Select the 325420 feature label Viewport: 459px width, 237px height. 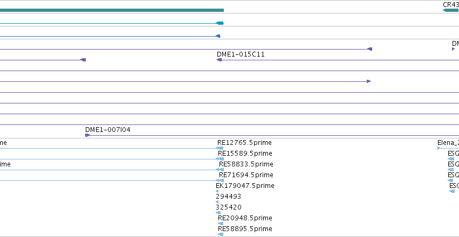229,207
